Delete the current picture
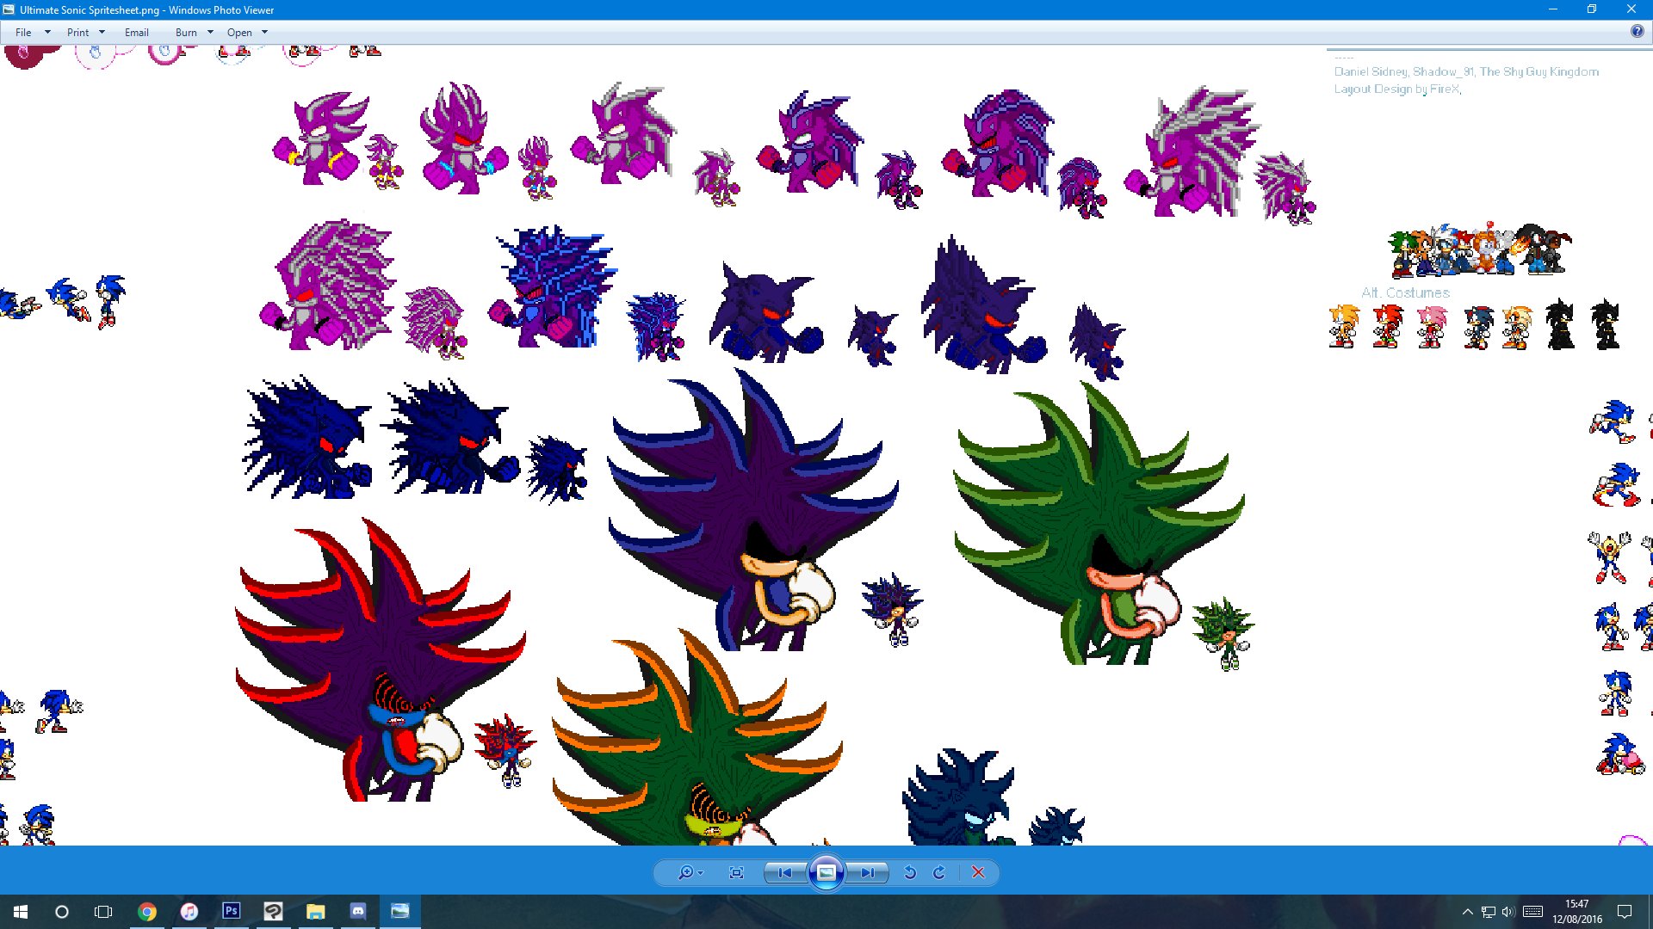The image size is (1653, 929). tap(978, 872)
